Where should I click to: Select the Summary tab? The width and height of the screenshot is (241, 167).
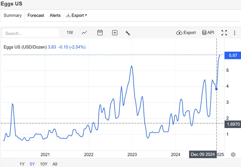pos(13,15)
